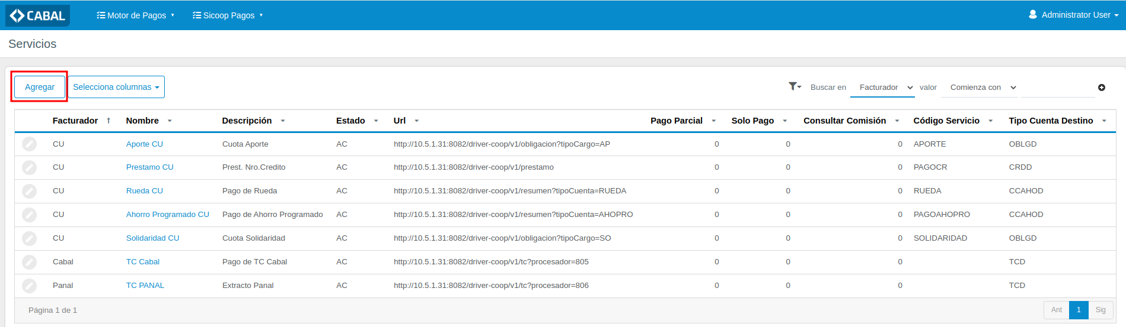Edit the Rueda CU row via pencil icon
Image resolution: width=1126 pixels, height=327 pixels.
coord(29,191)
